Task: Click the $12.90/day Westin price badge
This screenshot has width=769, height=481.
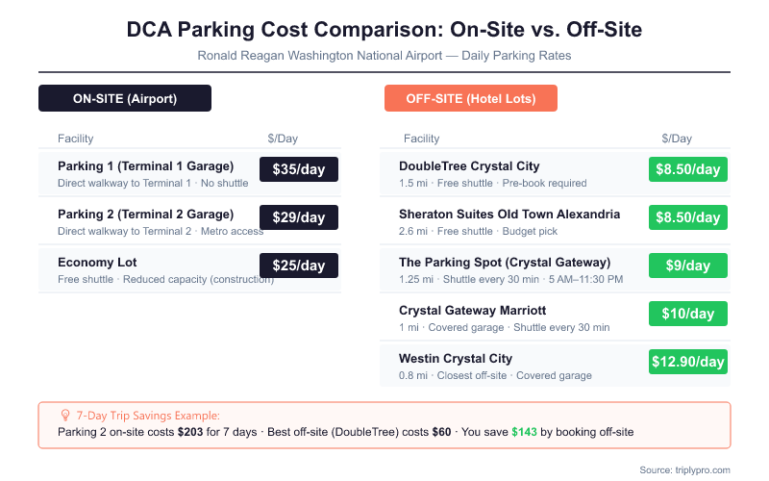Action: (x=687, y=362)
